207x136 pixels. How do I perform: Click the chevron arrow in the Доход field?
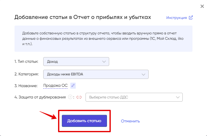click(x=104, y=62)
